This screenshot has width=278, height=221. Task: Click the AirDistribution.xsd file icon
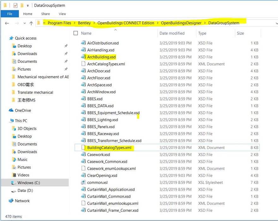click(83, 43)
